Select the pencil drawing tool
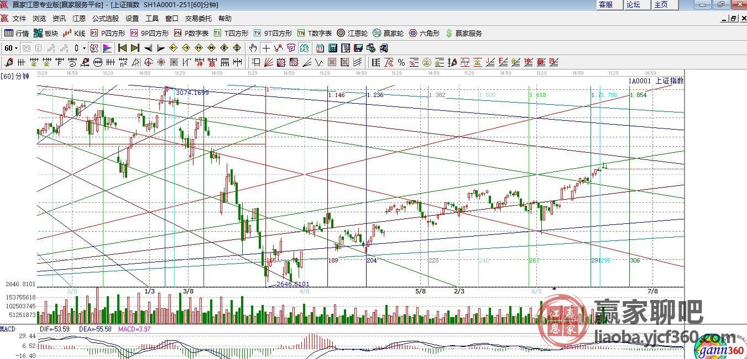The image size is (747, 359). pos(8,62)
